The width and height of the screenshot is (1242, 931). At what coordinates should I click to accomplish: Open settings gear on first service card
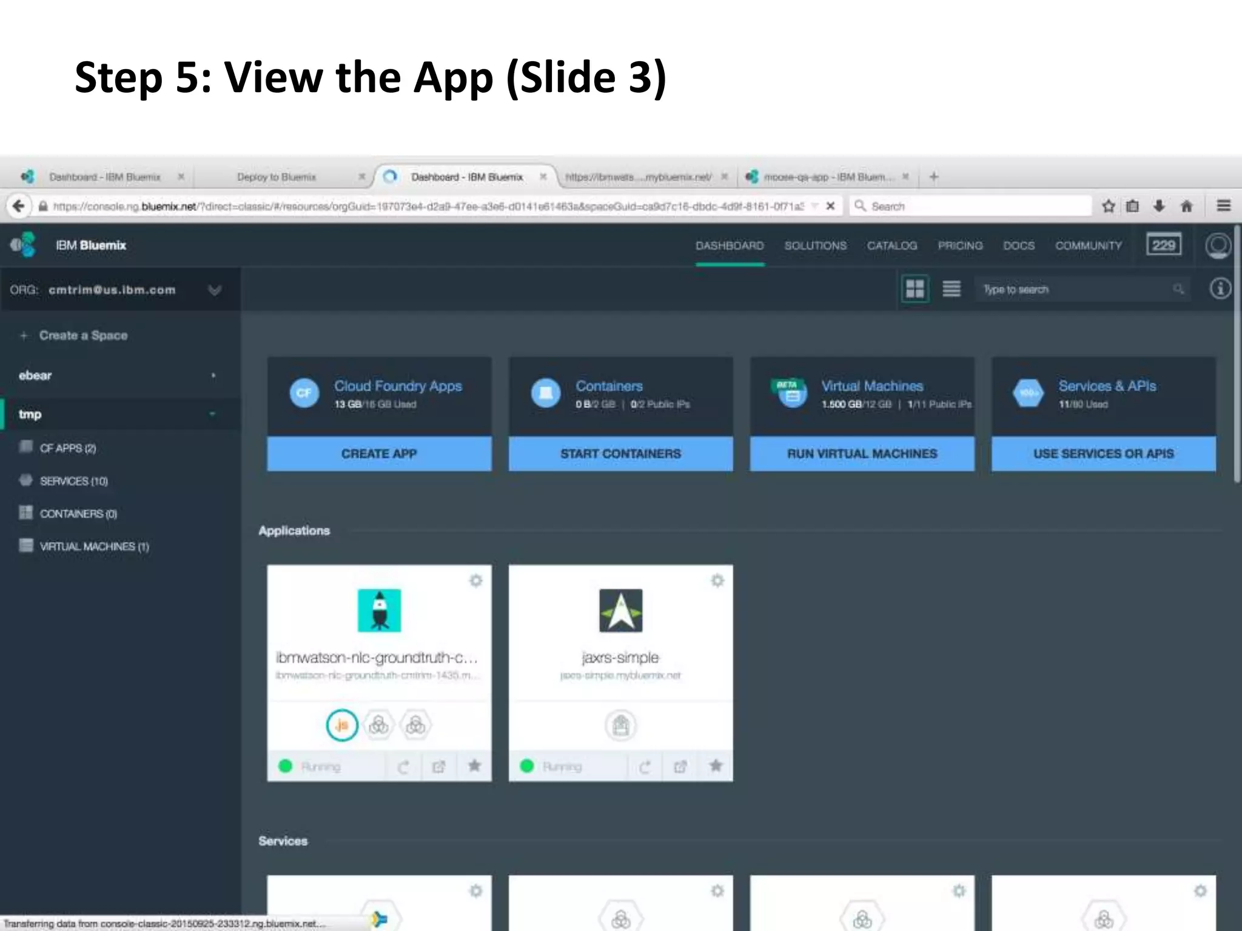click(476, 891)
